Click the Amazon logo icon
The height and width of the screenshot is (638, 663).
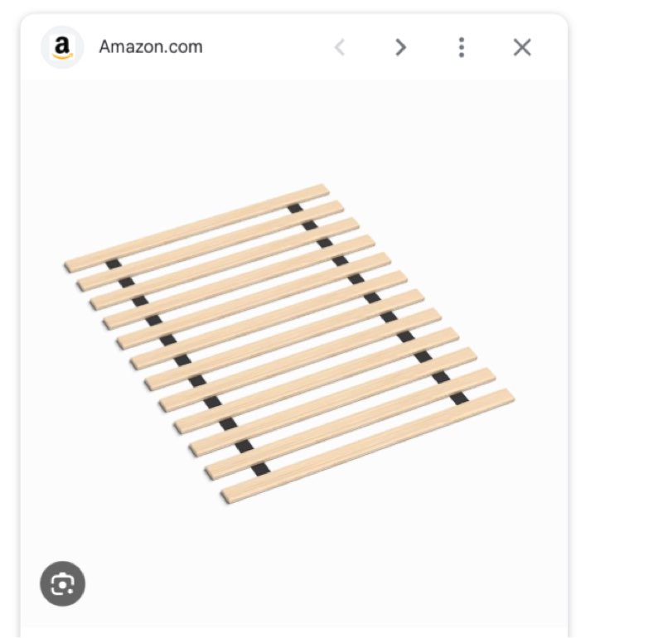click(x=62, y=47)
